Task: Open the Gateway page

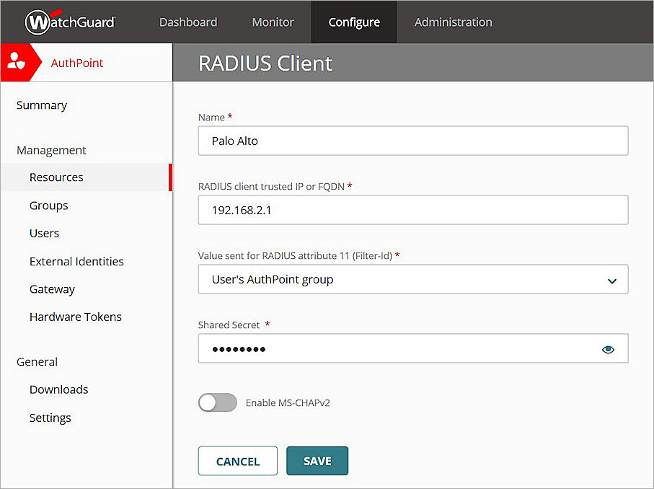Action: click(52, 288)
